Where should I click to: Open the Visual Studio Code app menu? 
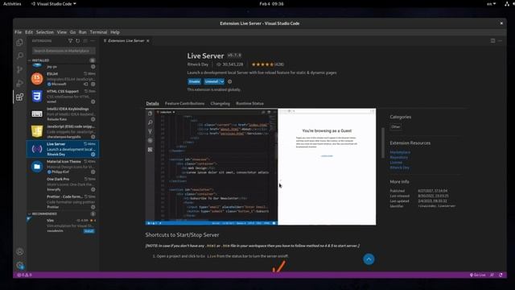[54, 4]
